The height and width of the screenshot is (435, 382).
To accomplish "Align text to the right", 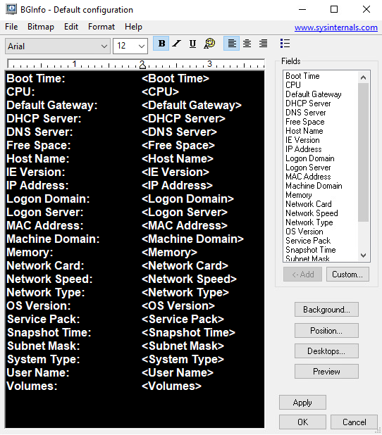I will coord(263,44).
